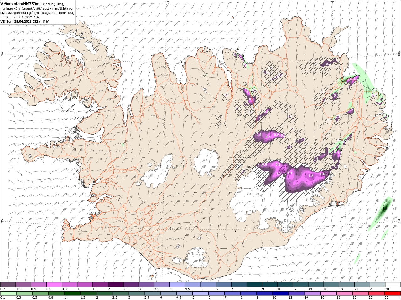
Task: Click the red 30 mm rain legend swatch
Action: pos(393,293)
